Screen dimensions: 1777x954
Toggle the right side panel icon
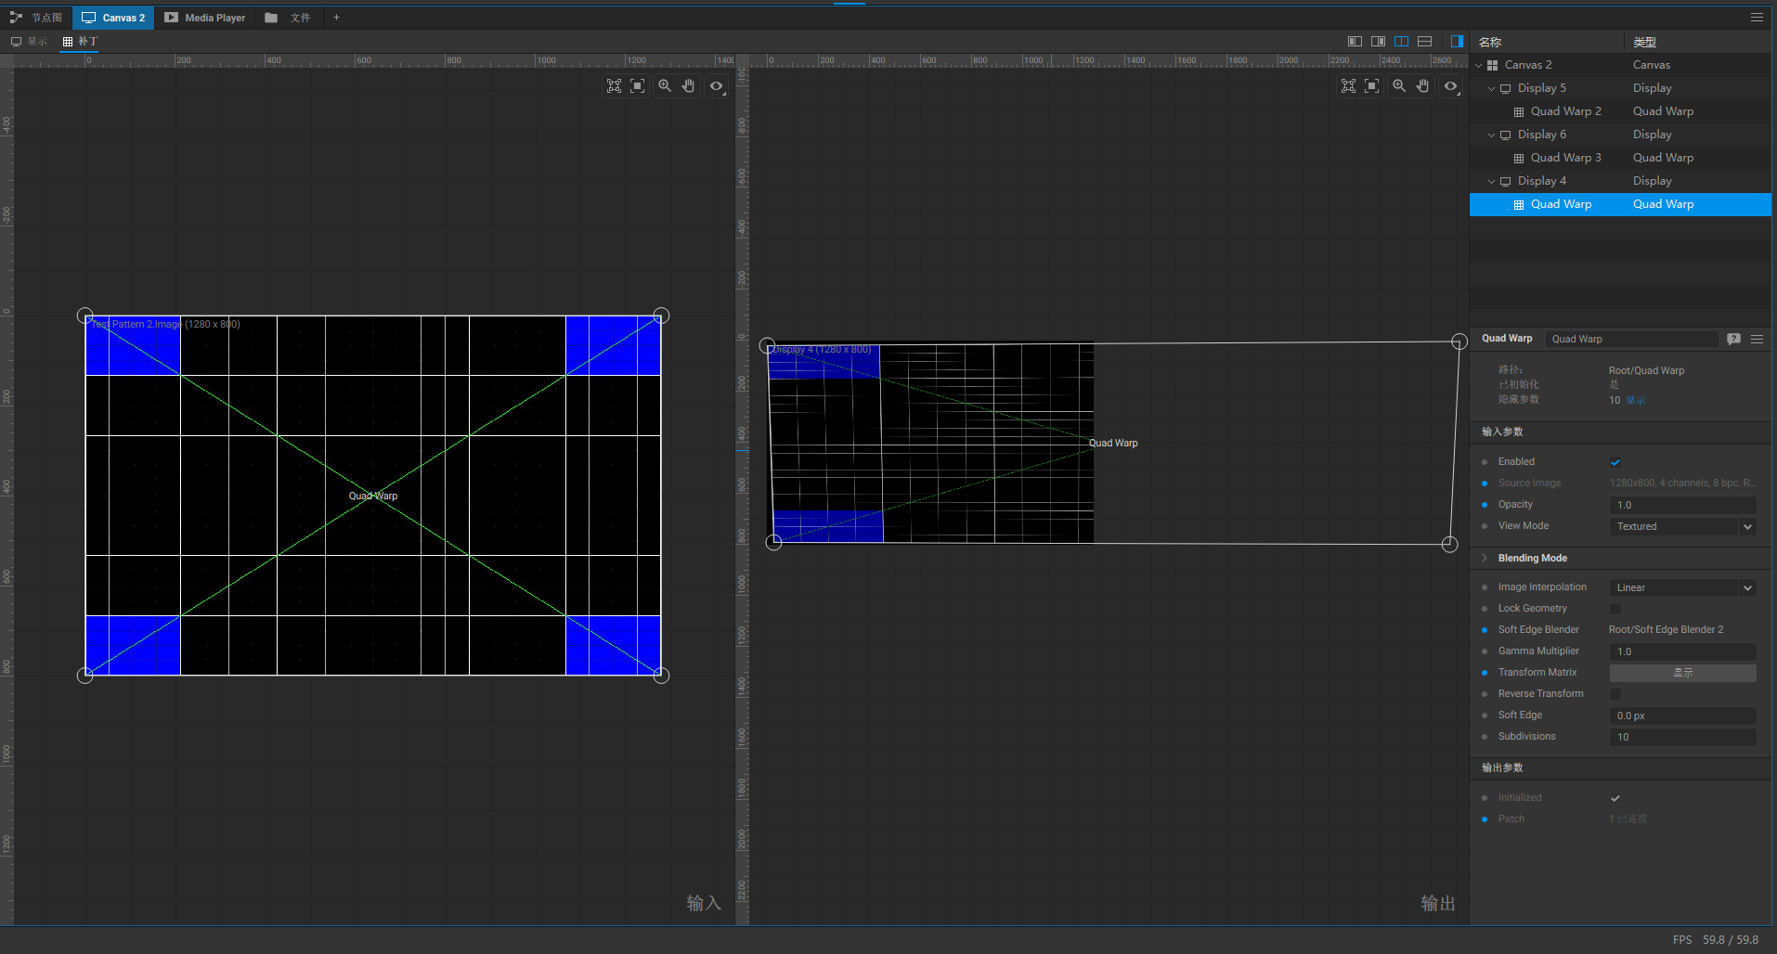(x=1457, y=41)
